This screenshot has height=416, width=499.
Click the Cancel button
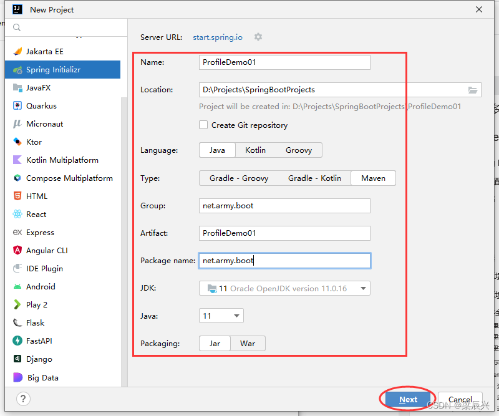460,399
